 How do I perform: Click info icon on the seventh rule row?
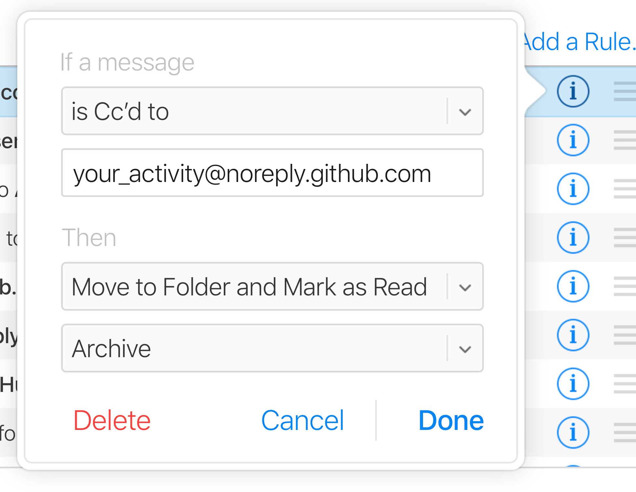click(573, 384)
